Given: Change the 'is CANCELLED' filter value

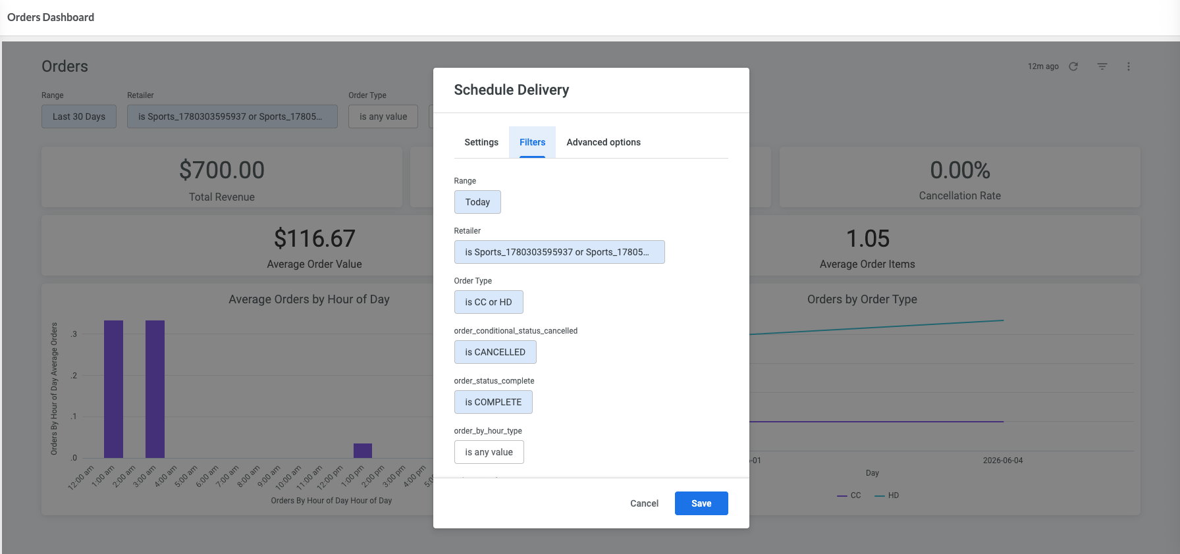Looking at the screenshot, I should (495, 352).
